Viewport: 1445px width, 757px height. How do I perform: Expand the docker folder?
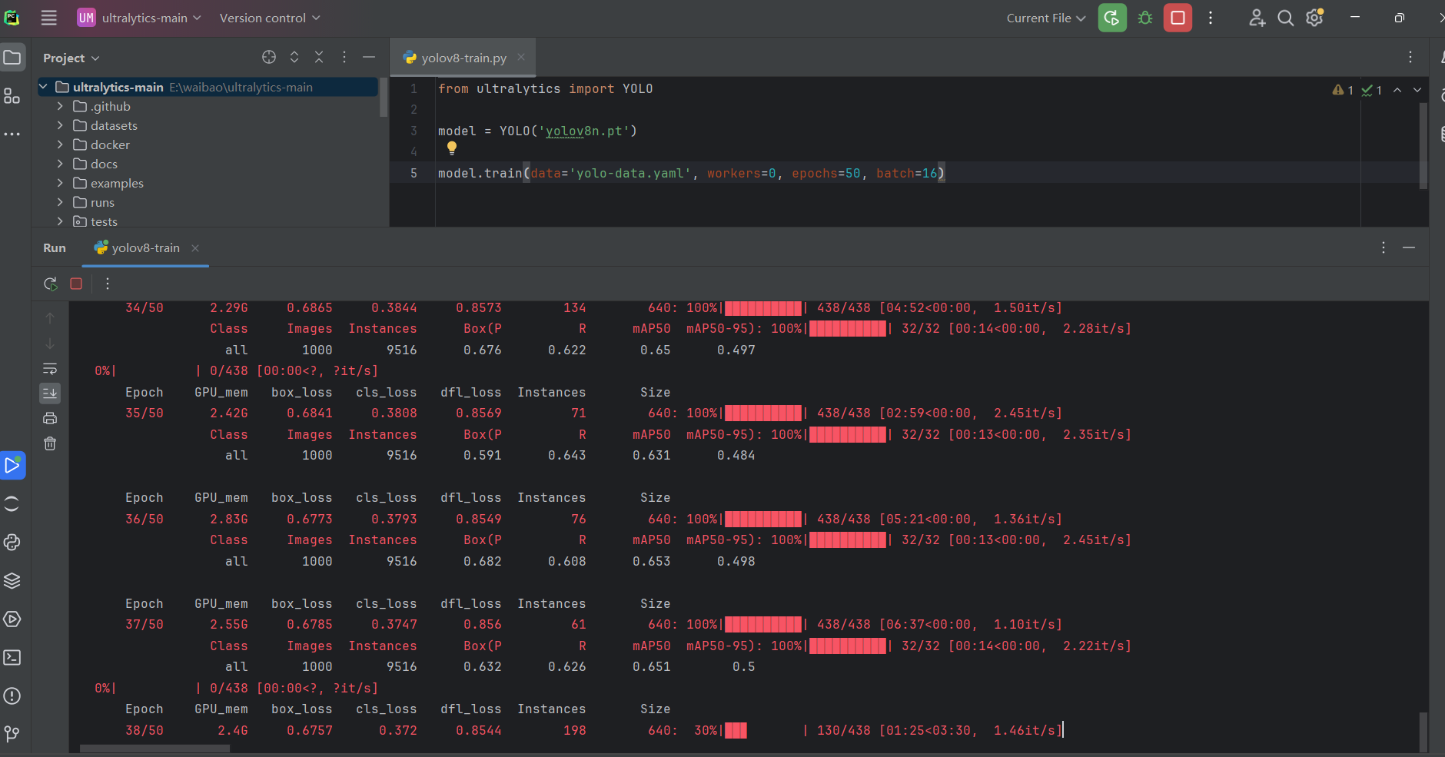click(x=60, y=144)
